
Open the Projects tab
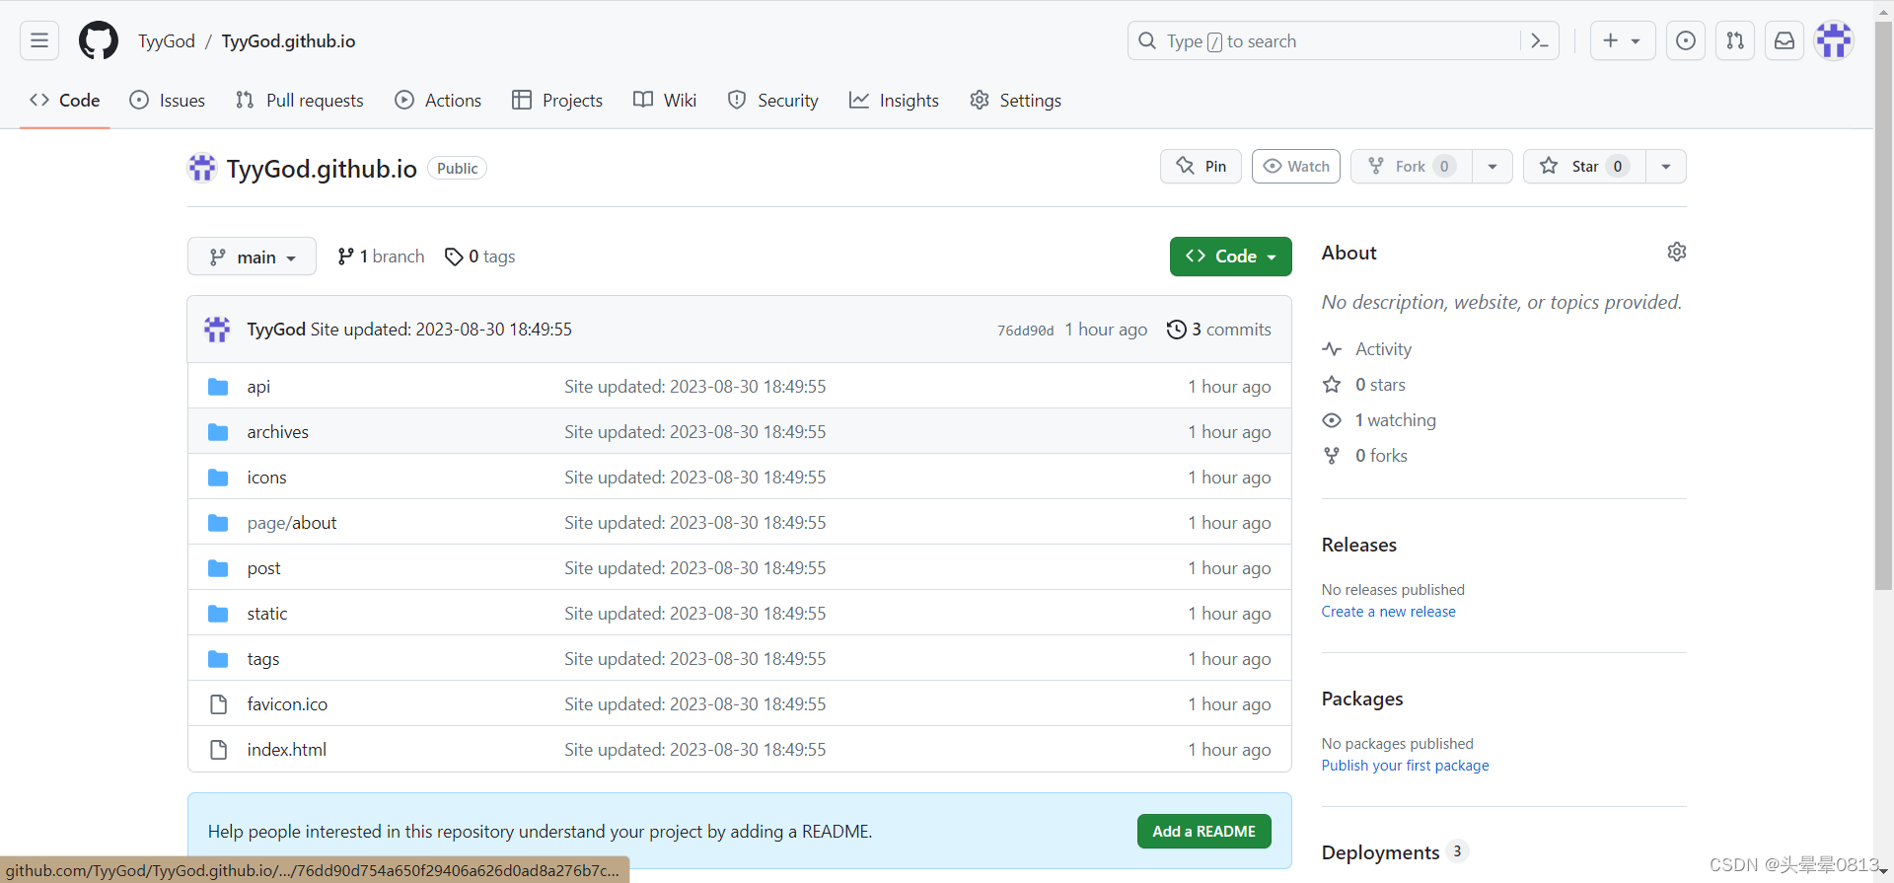(x=557, y=101)
